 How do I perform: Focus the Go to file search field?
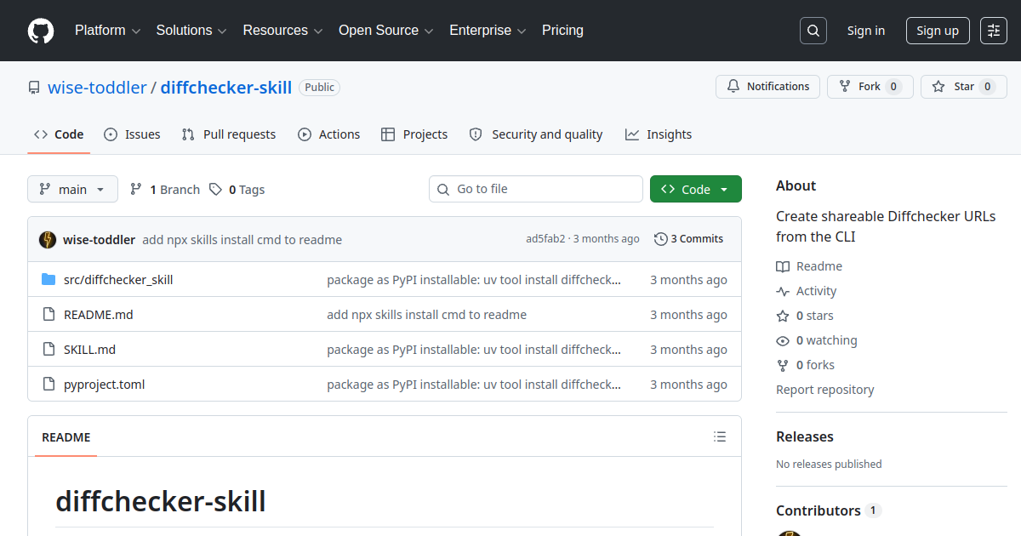pos(536,189)
